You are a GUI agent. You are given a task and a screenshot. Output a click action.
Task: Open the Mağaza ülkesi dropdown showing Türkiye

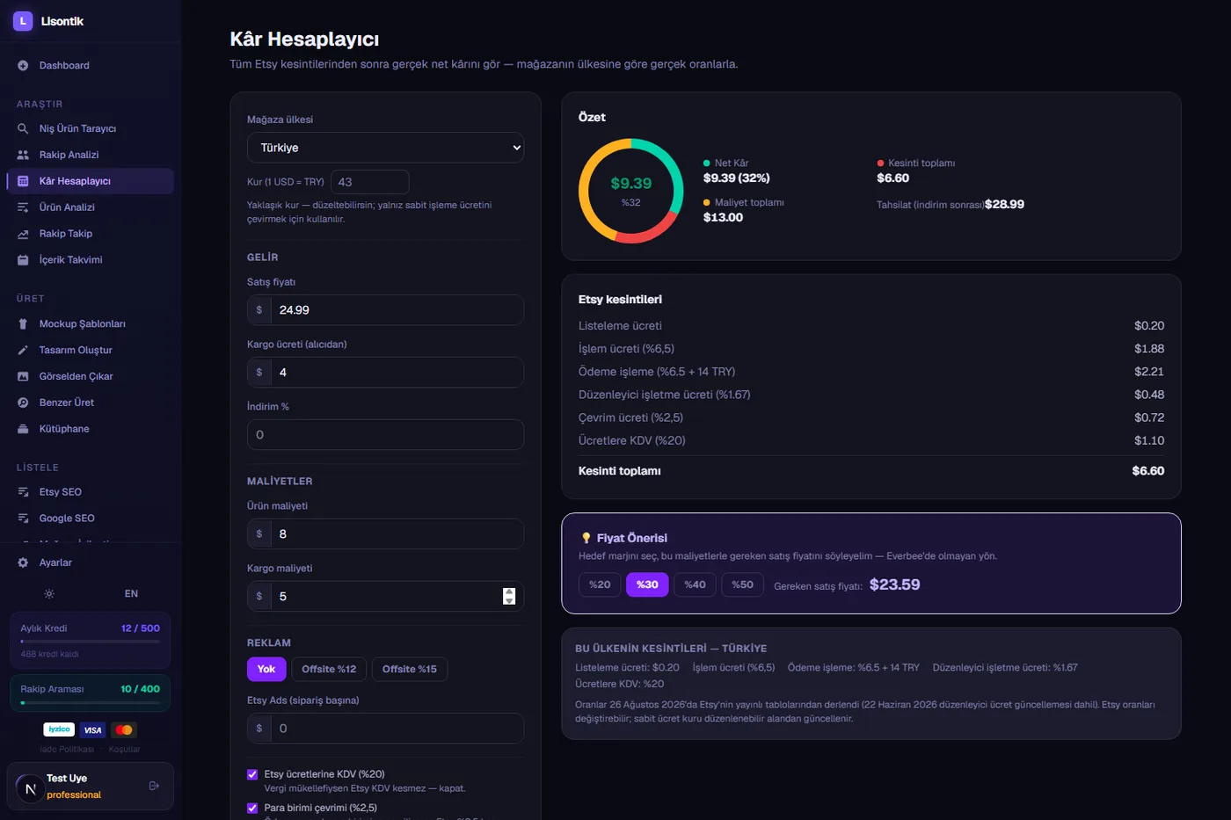click(385, 148)
